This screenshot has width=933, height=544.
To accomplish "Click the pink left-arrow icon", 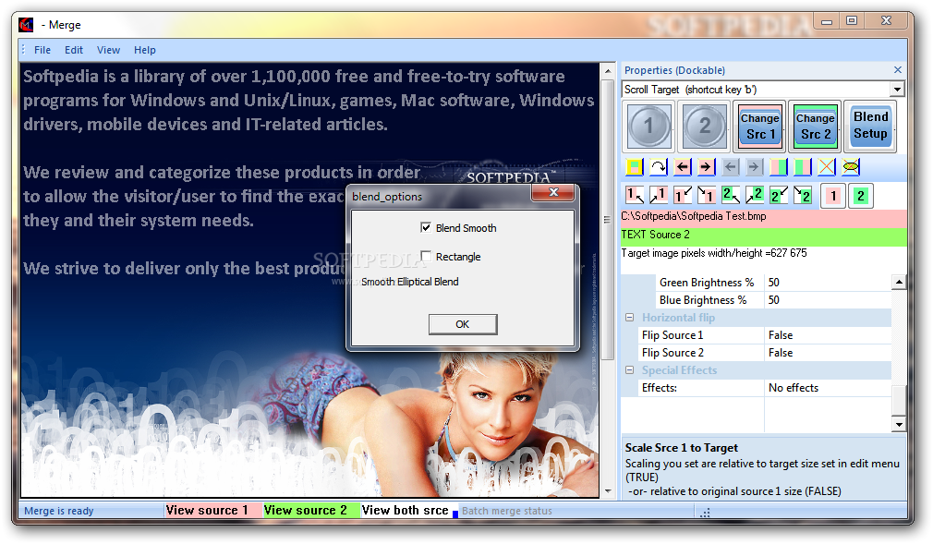I will coord(683,167).
